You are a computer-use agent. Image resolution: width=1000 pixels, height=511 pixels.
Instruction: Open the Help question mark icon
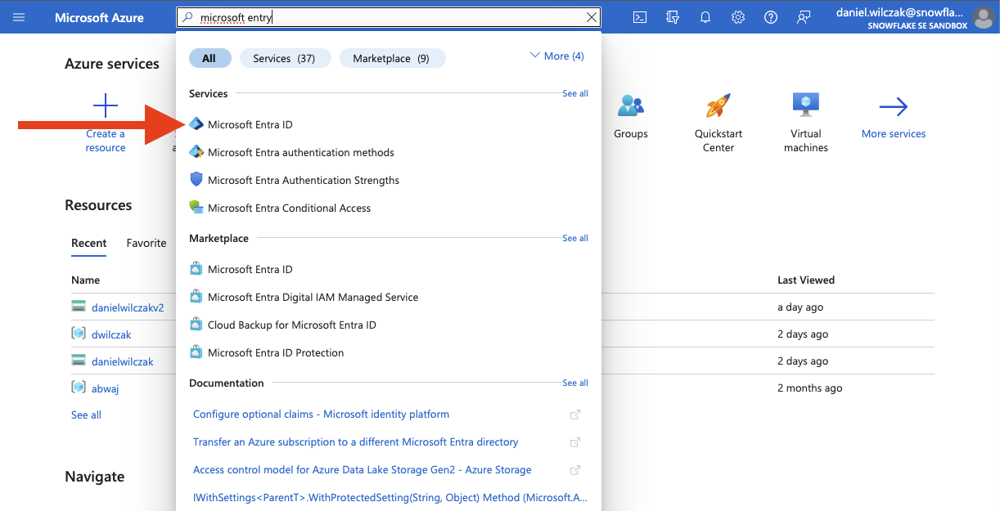(770, 17)
